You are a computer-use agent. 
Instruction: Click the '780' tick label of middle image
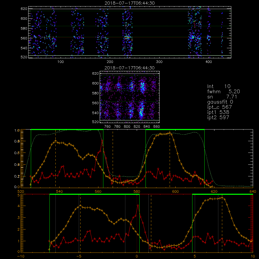117,127
